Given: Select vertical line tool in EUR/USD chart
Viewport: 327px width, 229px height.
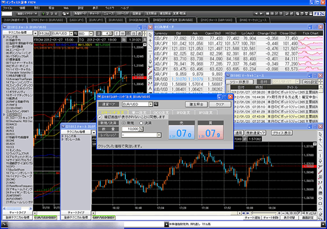Looking at the screenshot, I should click(x=150, y=56).
